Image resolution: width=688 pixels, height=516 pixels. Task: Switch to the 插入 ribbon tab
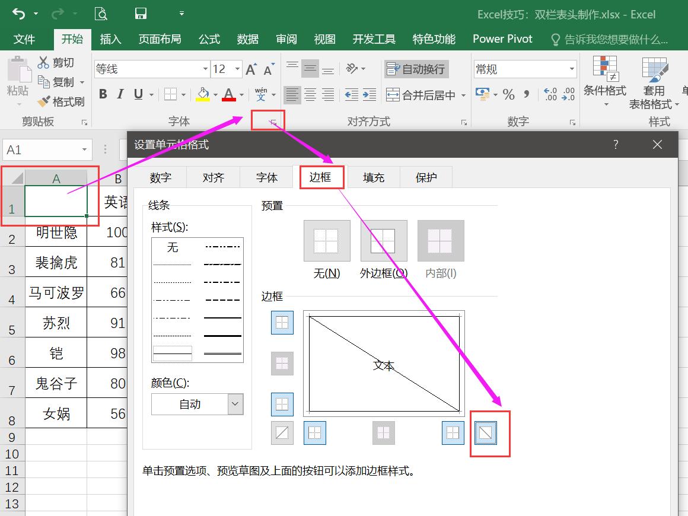tap(110, 39)
